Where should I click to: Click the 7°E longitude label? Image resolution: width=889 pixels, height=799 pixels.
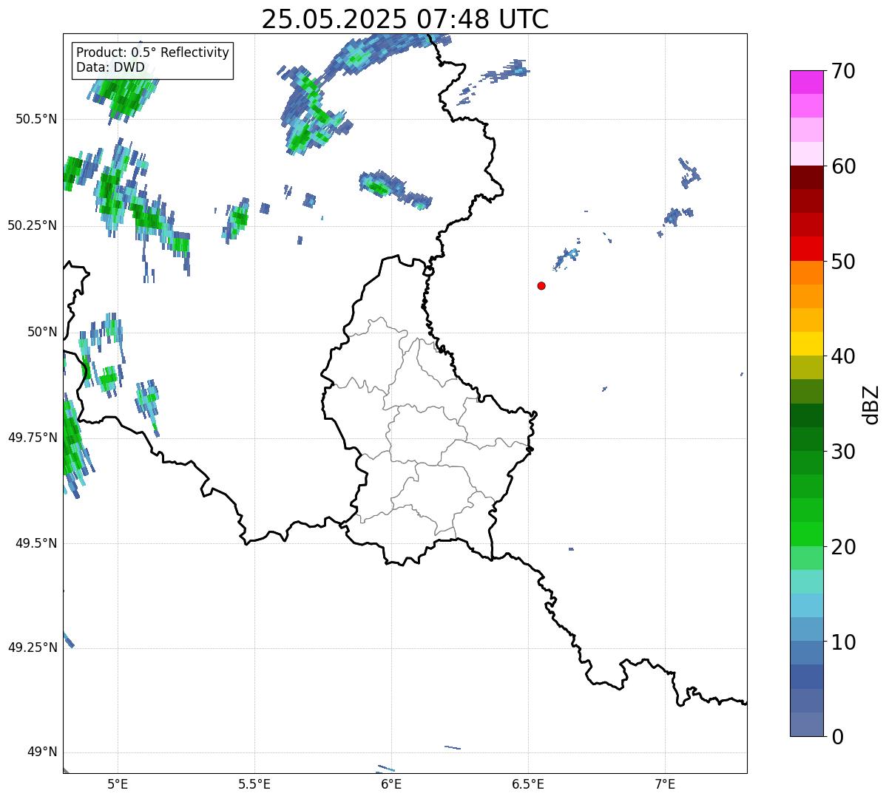click(x=665, y=783)
